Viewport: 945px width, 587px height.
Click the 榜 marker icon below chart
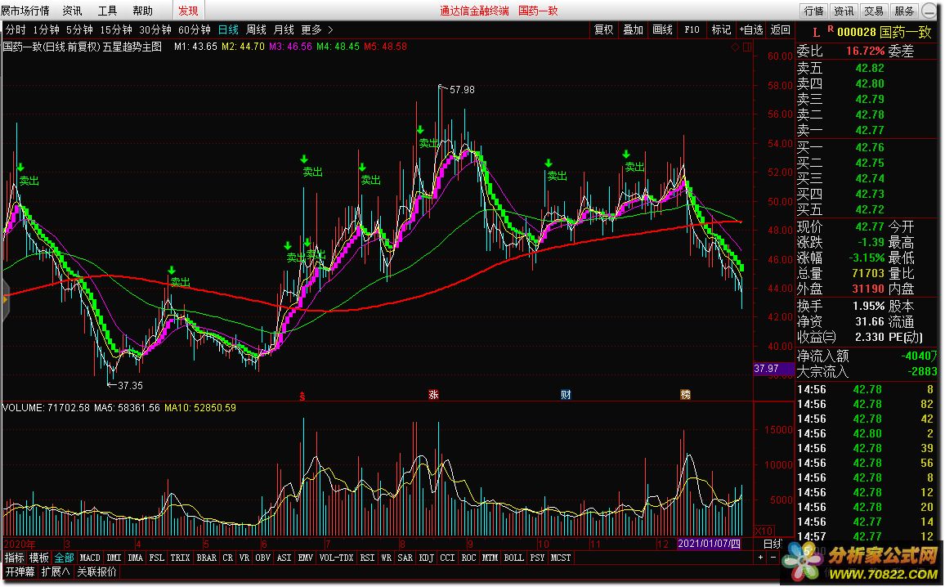pyautogui.click(x=685, y=395)
